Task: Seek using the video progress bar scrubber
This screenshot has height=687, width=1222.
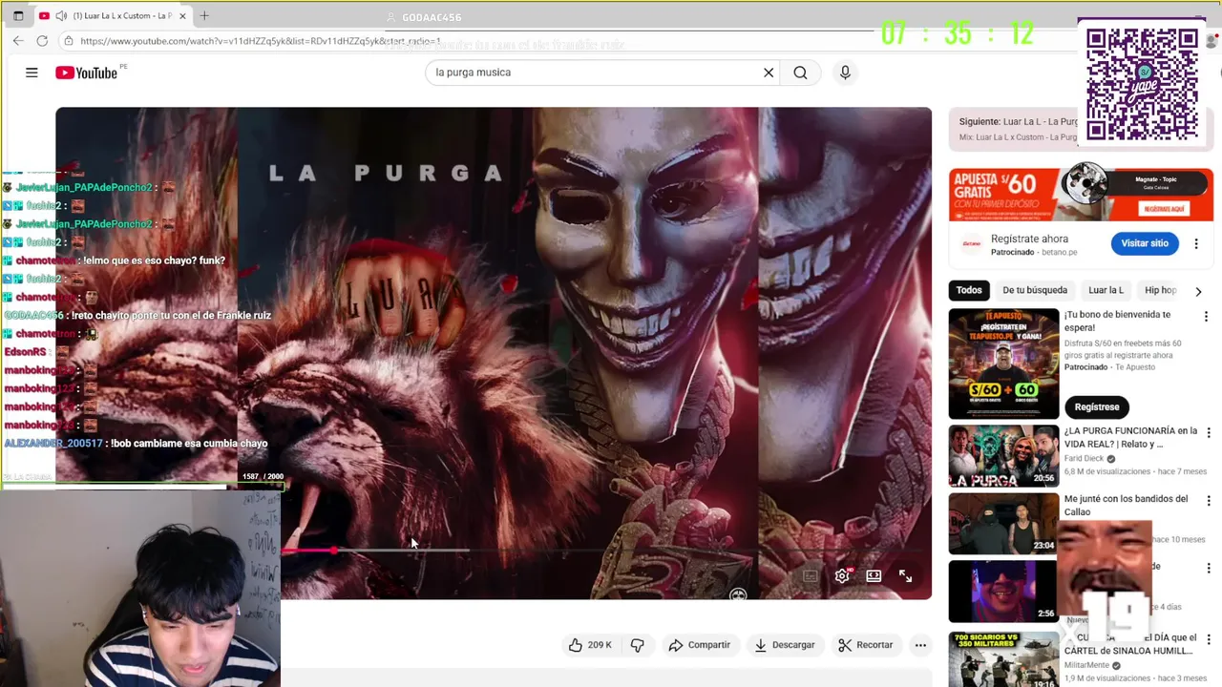Action: coord(333,551)
